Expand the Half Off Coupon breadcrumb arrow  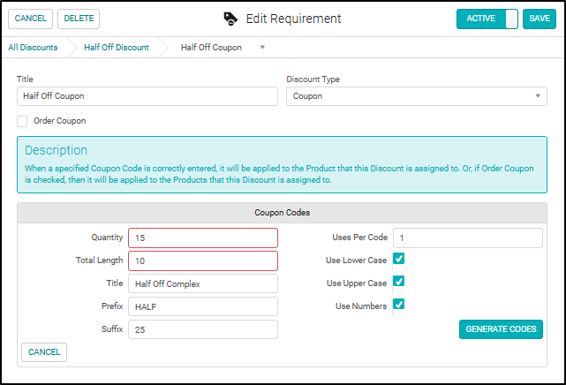tap(262, 48)
